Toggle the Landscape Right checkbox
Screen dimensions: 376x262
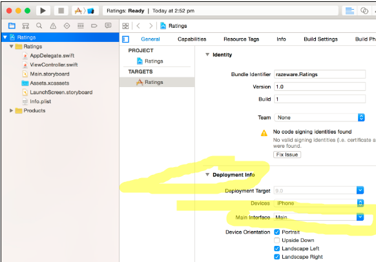277,257
